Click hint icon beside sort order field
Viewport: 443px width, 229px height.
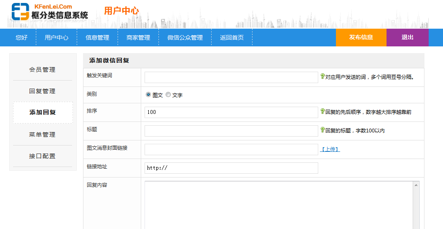click(x=322, y=111)
